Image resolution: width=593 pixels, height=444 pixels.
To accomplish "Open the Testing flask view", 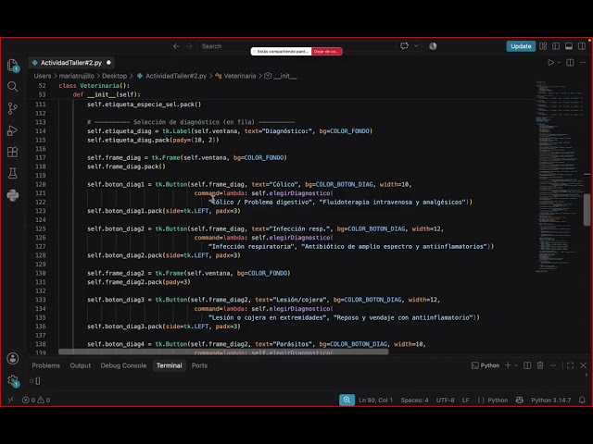I will 12,173.
